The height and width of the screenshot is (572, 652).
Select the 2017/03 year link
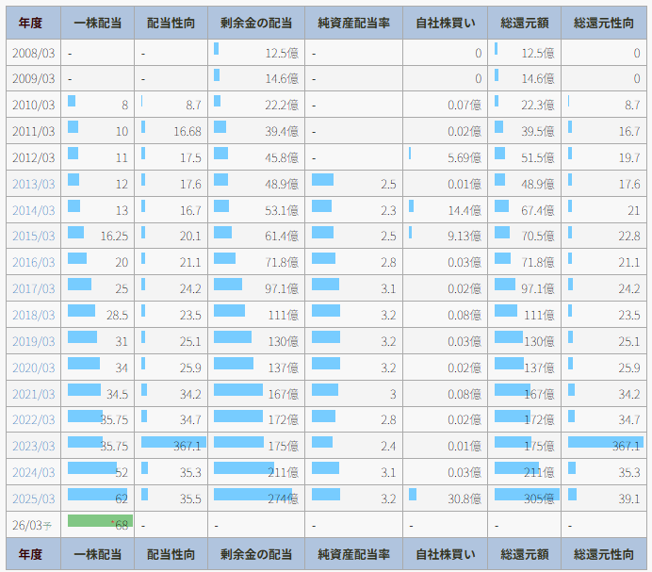33,288
